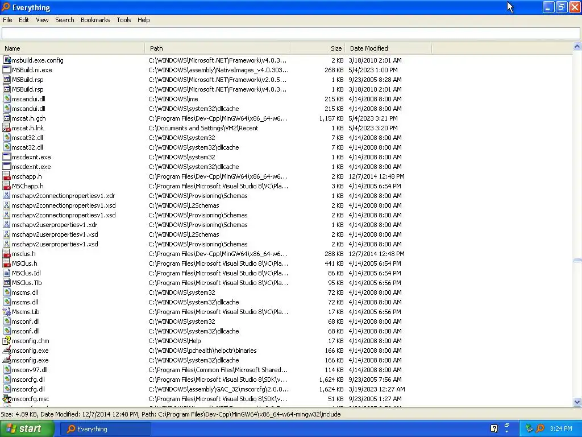The width and height of the screenshot is (582, 437).
Task: Click the msconfig.chm help file icon
Action: [x=7, y=340]
